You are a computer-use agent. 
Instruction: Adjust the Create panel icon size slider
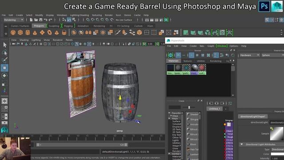189,107
